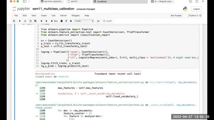The image size is (214, 120).
Task: Open the Insert menu
Action: (x=44, y=16)
